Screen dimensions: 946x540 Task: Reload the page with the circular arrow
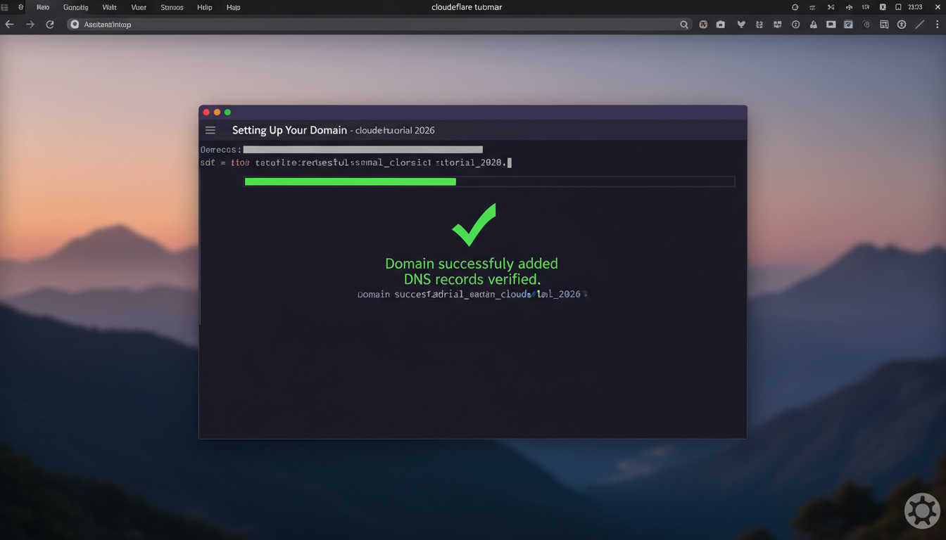(50, 24)
